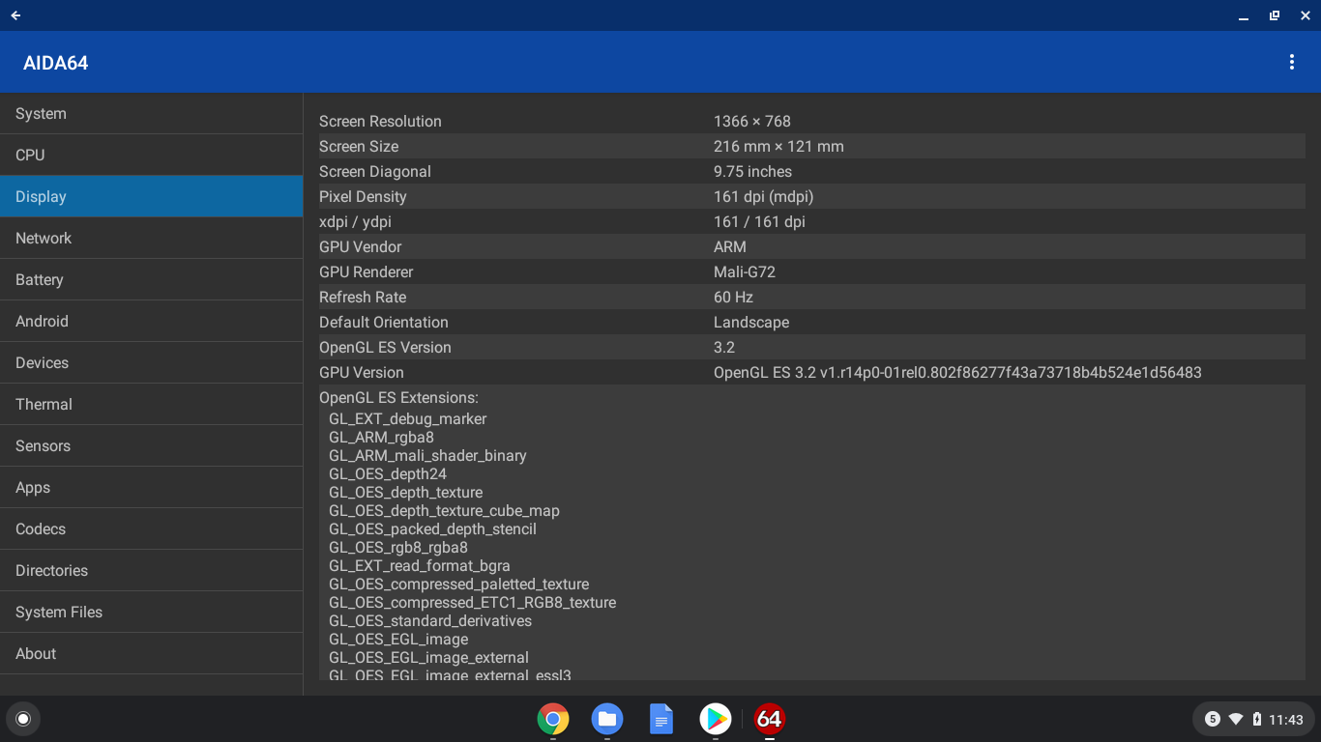Open the Sensors section
The image size is (1321, 742).
tap(151, 445)
